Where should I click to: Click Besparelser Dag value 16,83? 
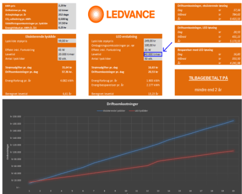[237, 54]
